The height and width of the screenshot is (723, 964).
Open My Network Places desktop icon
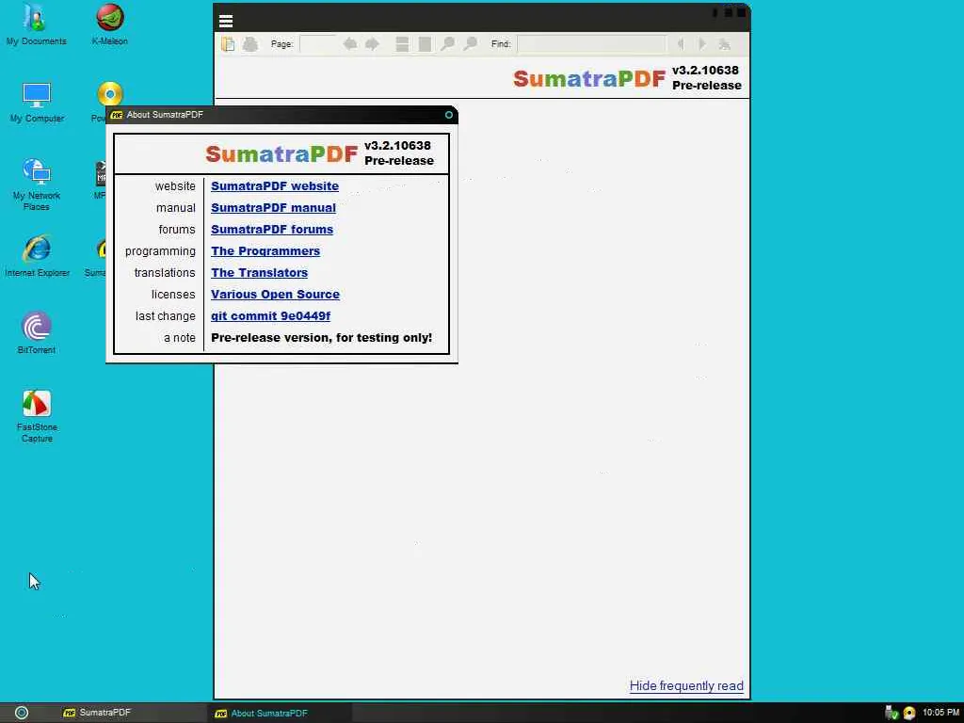click(x=37, y=185)
